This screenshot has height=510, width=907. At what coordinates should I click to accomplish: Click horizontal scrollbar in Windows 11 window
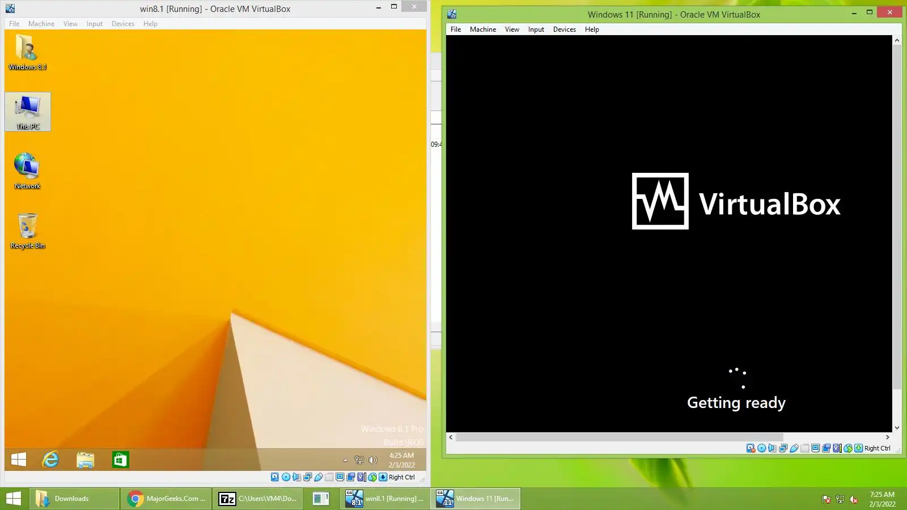click(x=620, y=437)
